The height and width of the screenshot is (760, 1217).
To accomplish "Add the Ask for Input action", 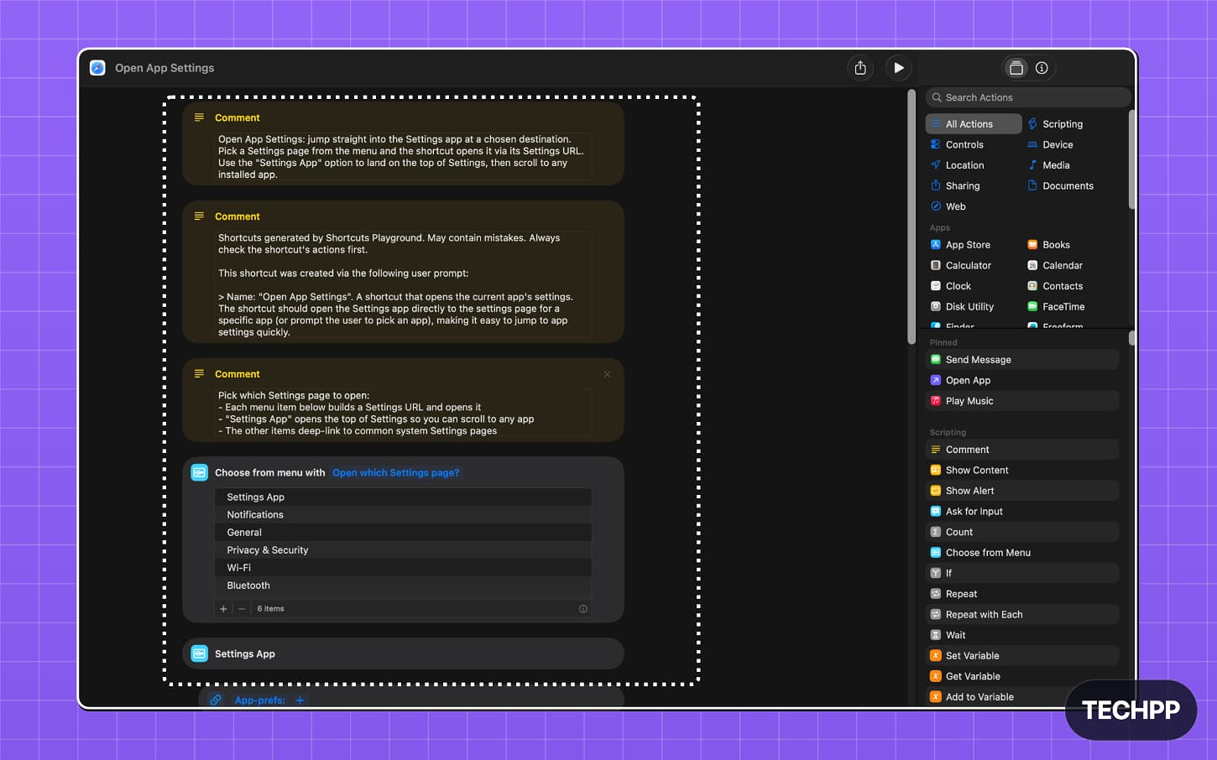I will tap(1022, 512).
